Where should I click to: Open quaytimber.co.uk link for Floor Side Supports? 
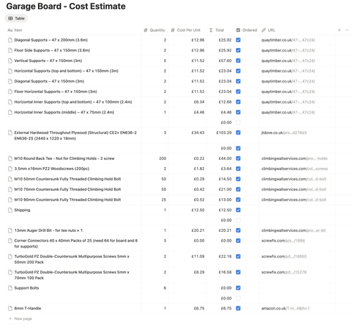pos(288,51)
